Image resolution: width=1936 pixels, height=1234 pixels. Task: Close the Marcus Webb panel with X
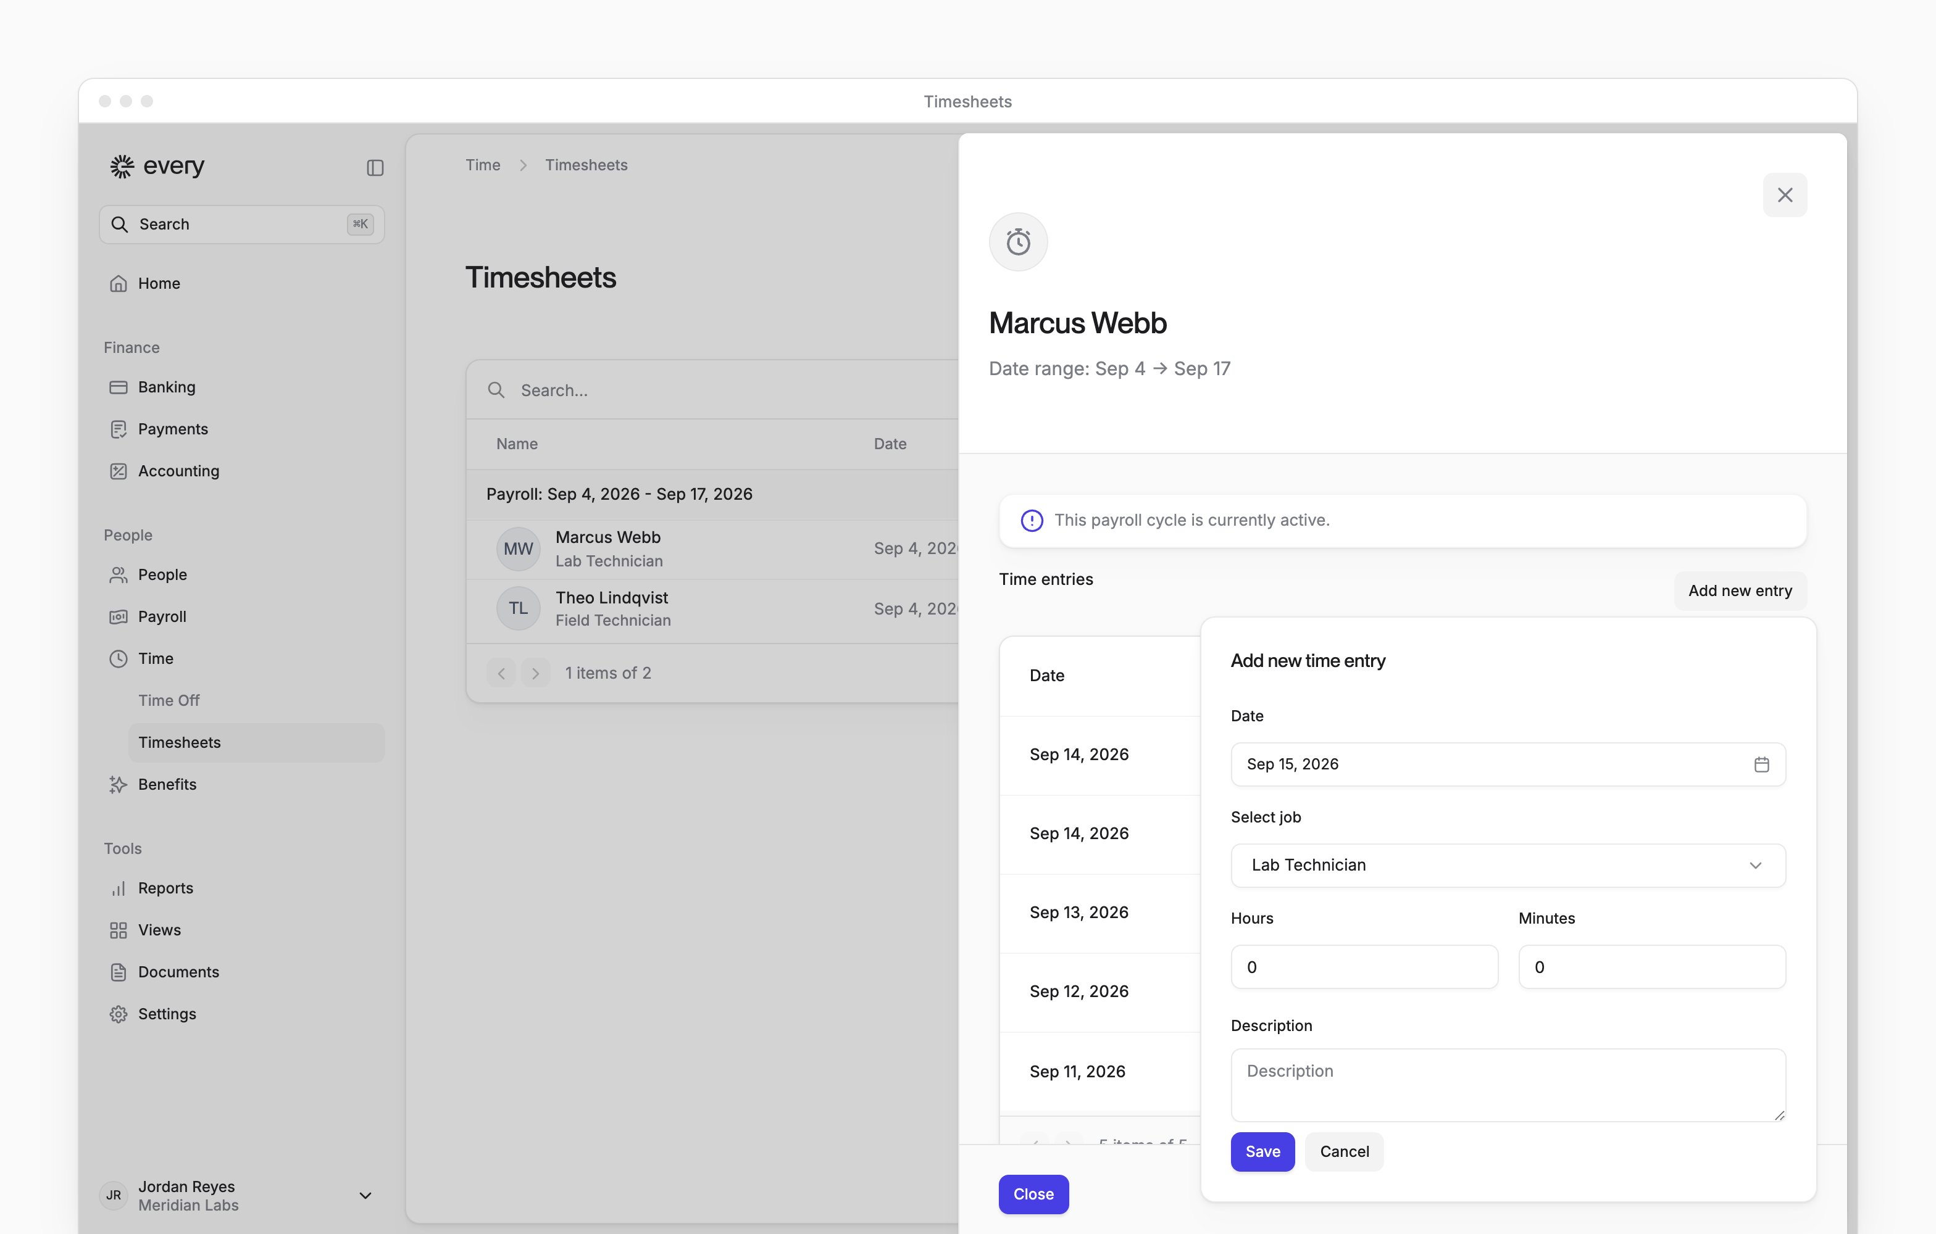(x=1785, y=194)
